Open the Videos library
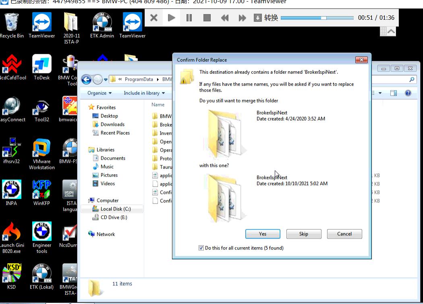 (x=108, y=183)
